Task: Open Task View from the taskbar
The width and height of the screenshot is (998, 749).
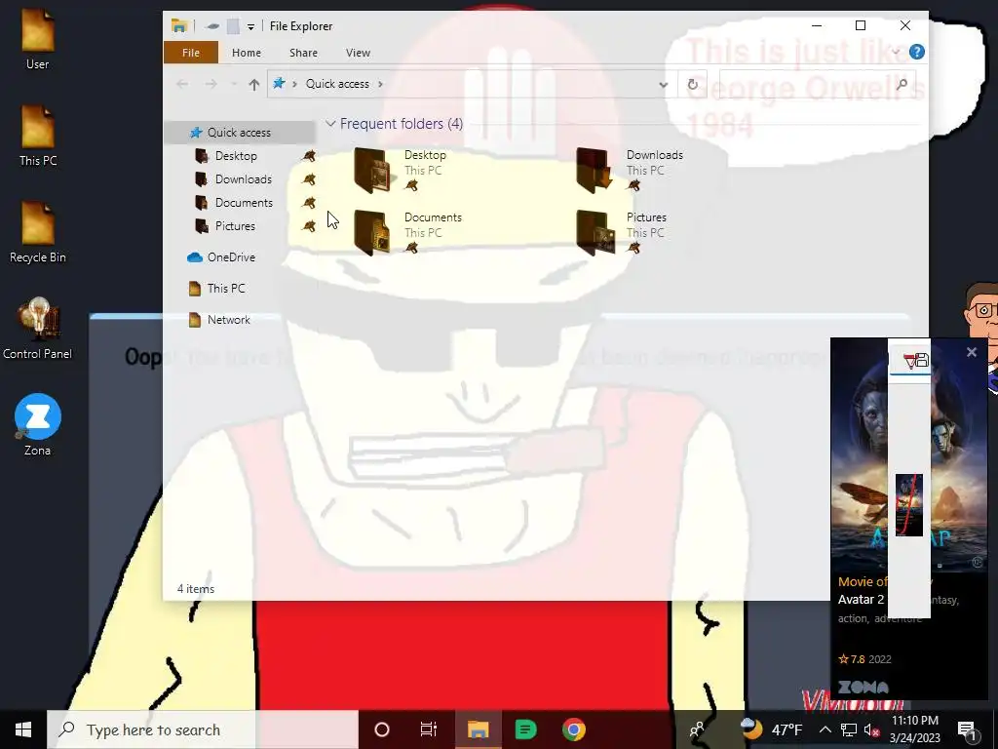Action: click(429, 729)
